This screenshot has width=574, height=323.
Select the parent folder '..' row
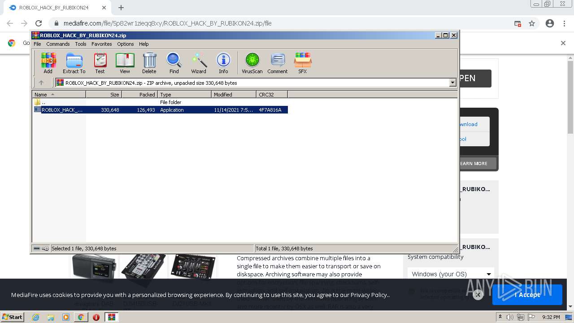pyautogui.click(x=161, y=102)
